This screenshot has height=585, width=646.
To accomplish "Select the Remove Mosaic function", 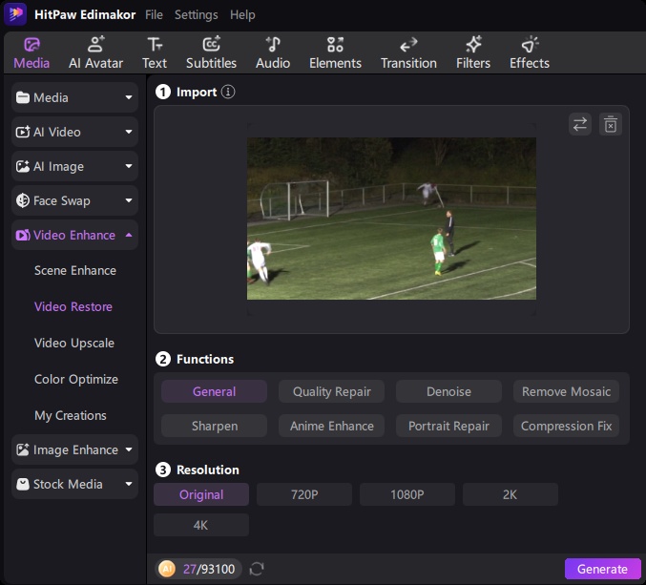I will [x=566, y=391].
